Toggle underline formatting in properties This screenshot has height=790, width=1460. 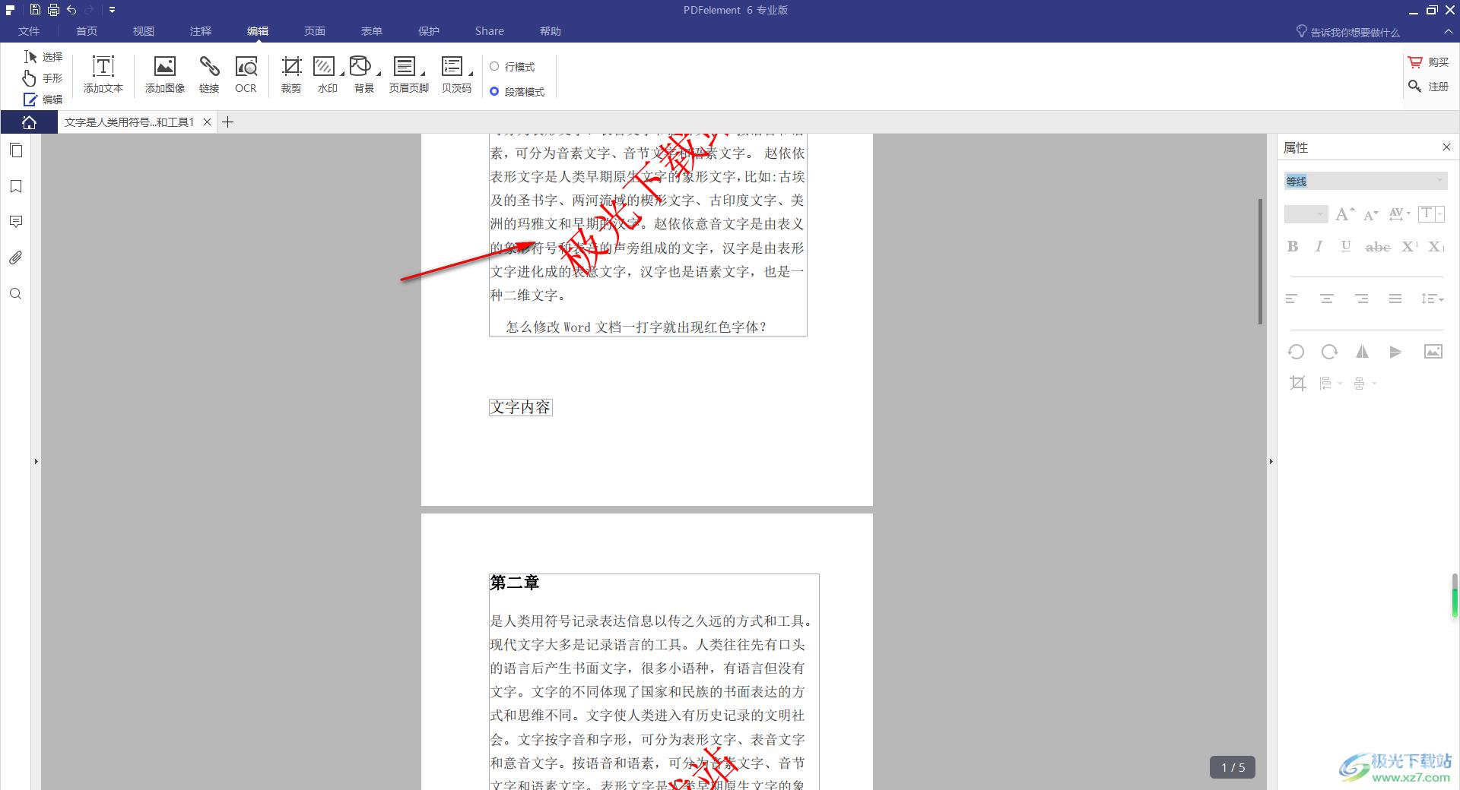(1346, 246)
